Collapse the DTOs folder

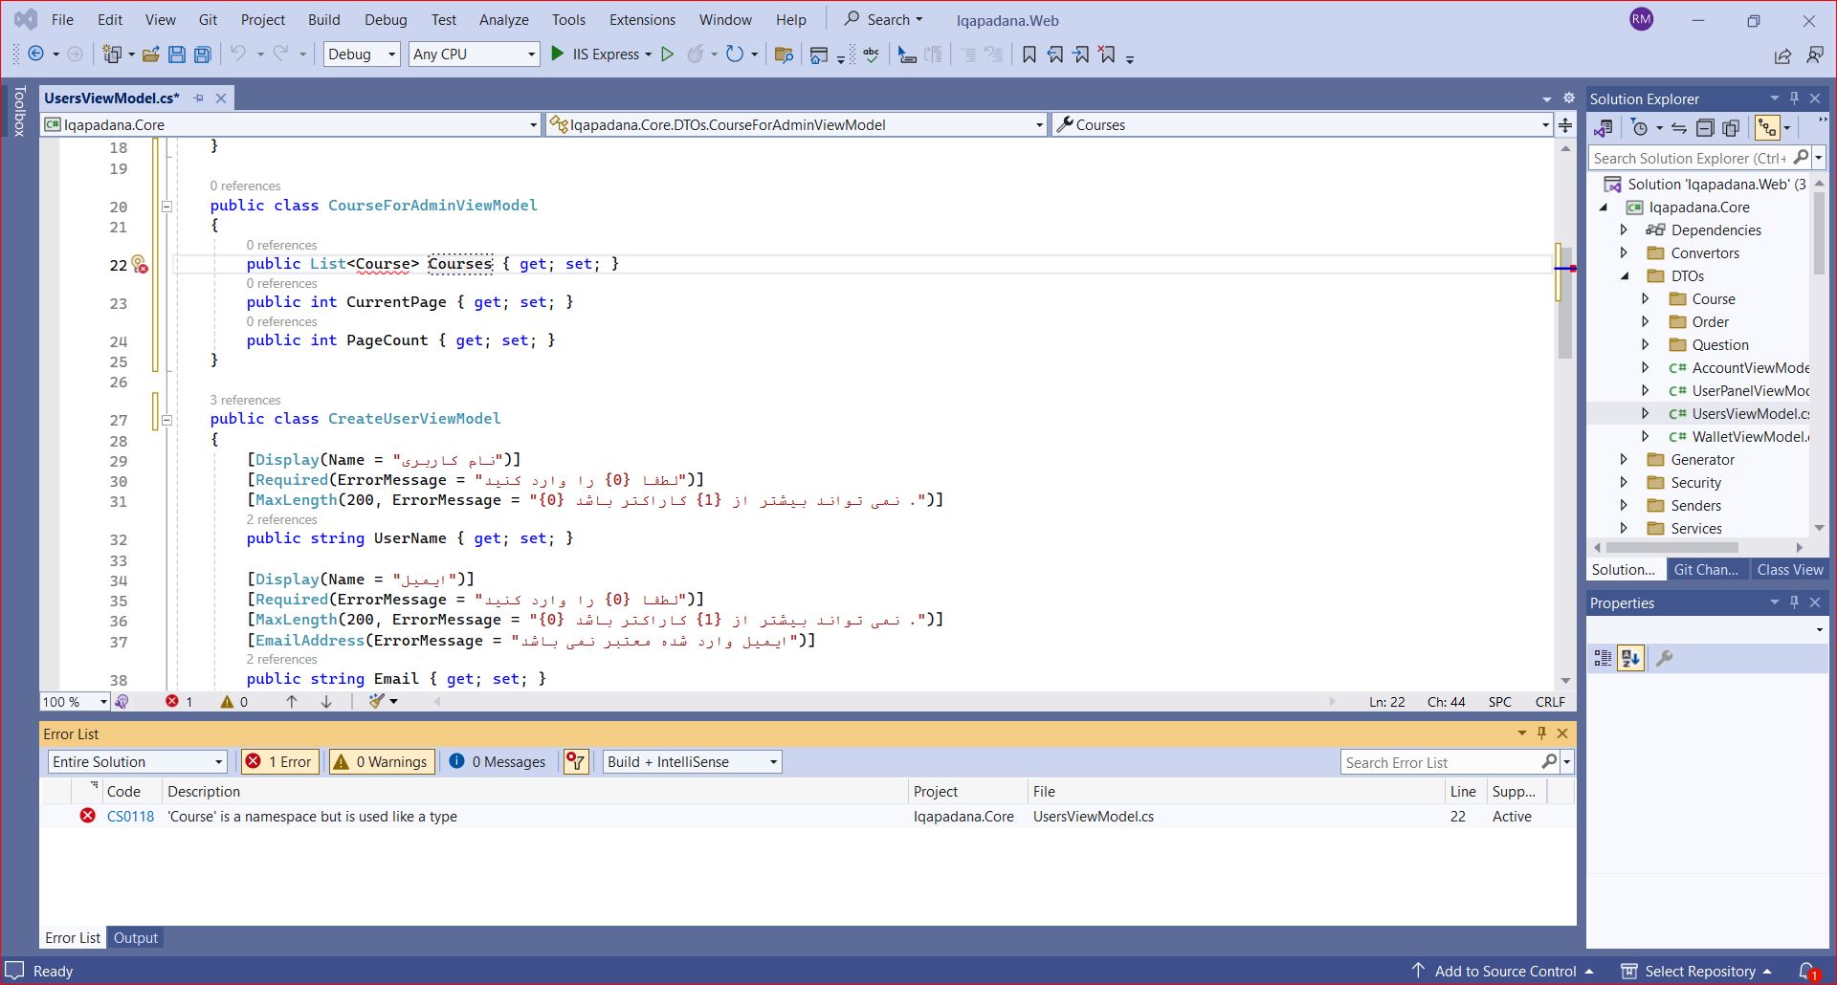coord(1625,275)
